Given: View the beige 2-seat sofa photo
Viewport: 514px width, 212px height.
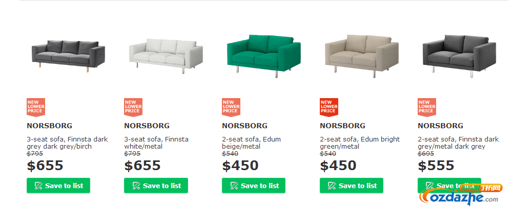Looking at the screenshot, I should click(x=362, y=56).
